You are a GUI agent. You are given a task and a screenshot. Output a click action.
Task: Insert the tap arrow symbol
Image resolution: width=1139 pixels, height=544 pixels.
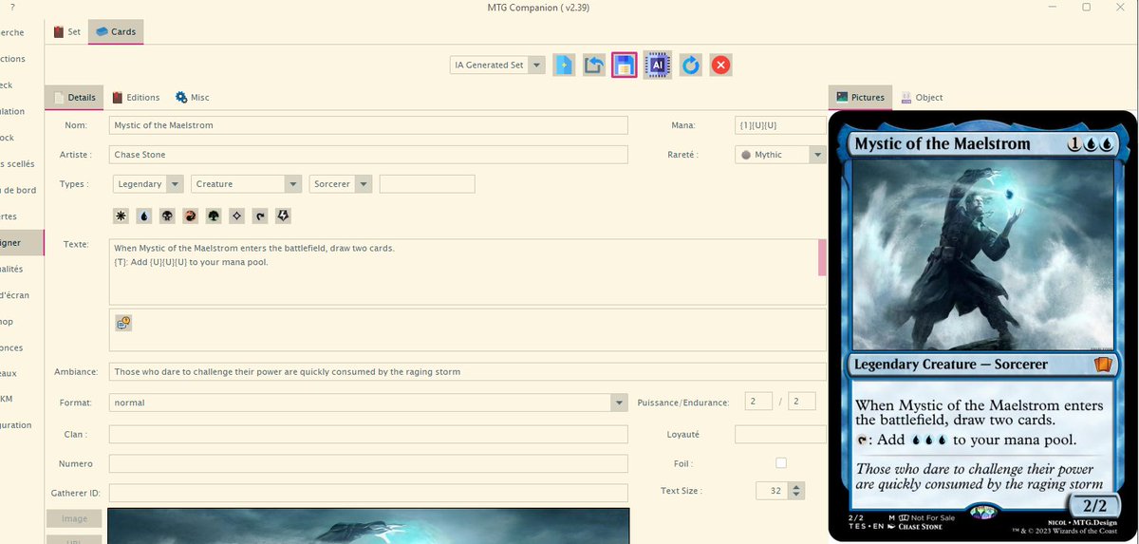[260, 216]
